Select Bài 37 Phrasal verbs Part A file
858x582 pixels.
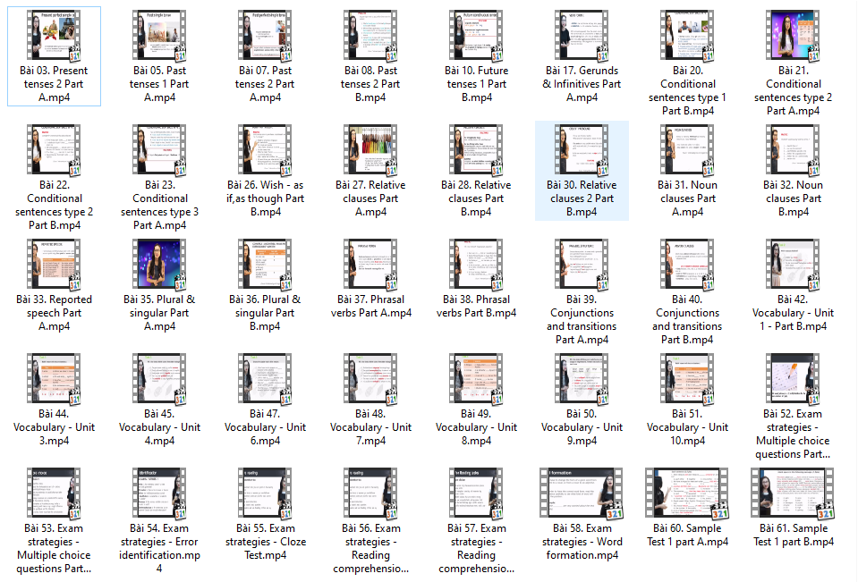tap(370, 265)
